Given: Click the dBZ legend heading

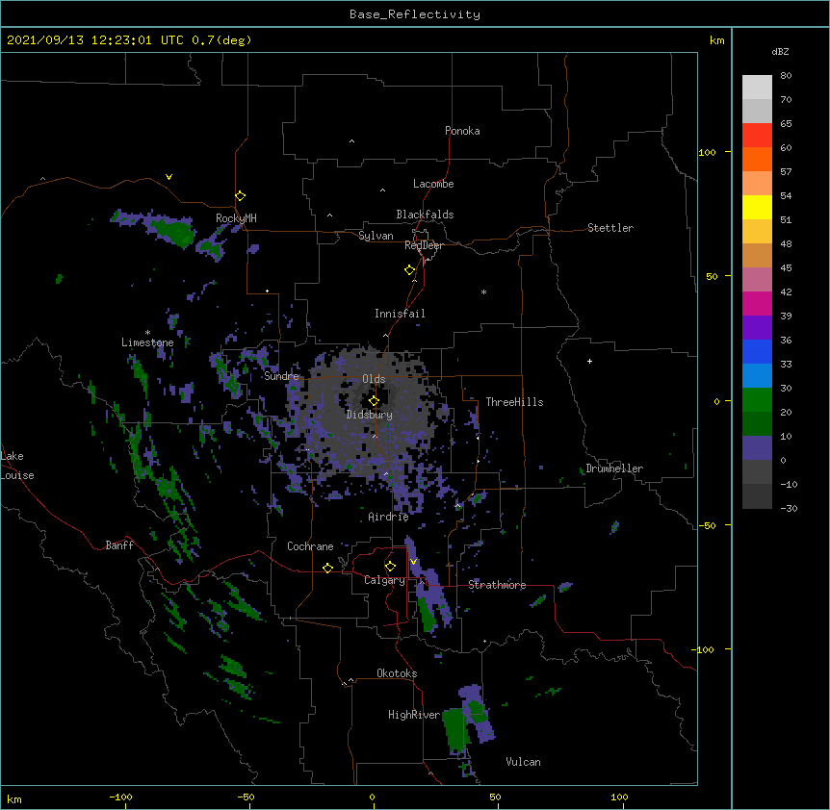Looking at the screenshot, I should point(780,51).
